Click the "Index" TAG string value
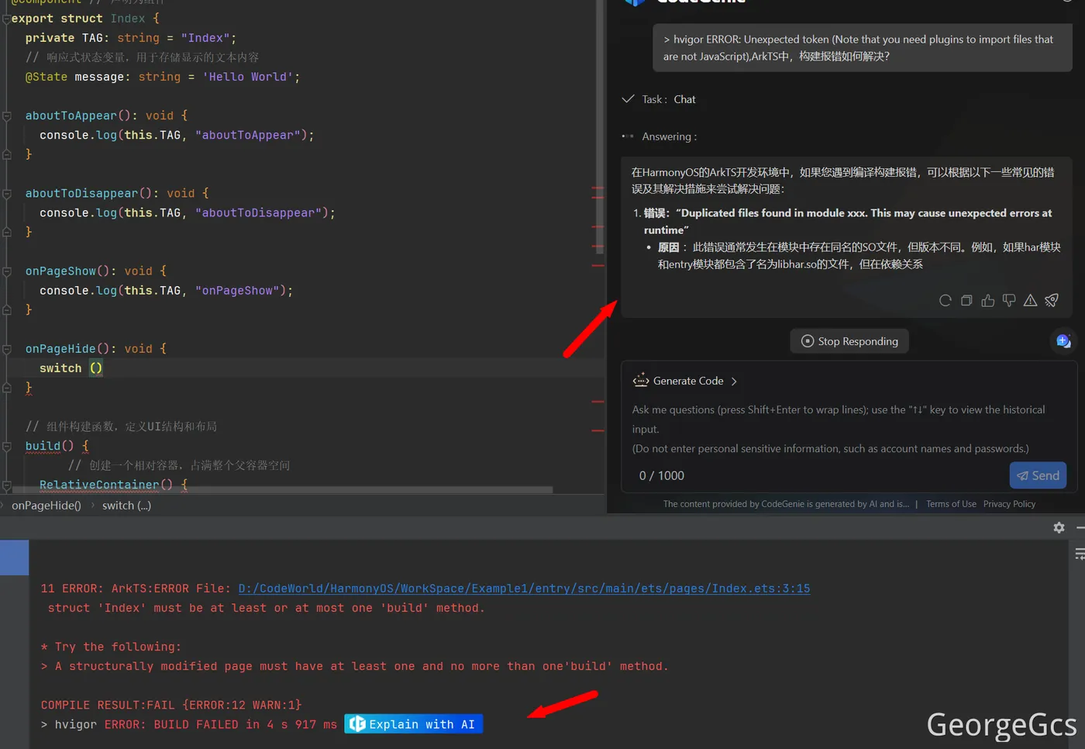This screenshot has width=1085, height=749. click(205, 38)
